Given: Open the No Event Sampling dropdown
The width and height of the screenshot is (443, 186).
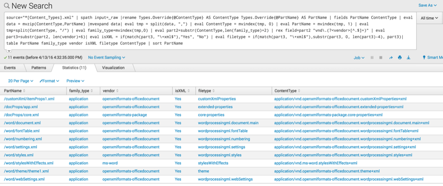Looking at the screenshot, I should 106,57.
